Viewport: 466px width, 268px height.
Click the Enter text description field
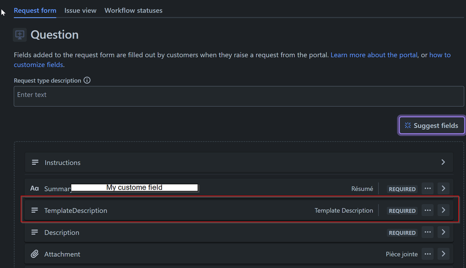click(239, 96)
